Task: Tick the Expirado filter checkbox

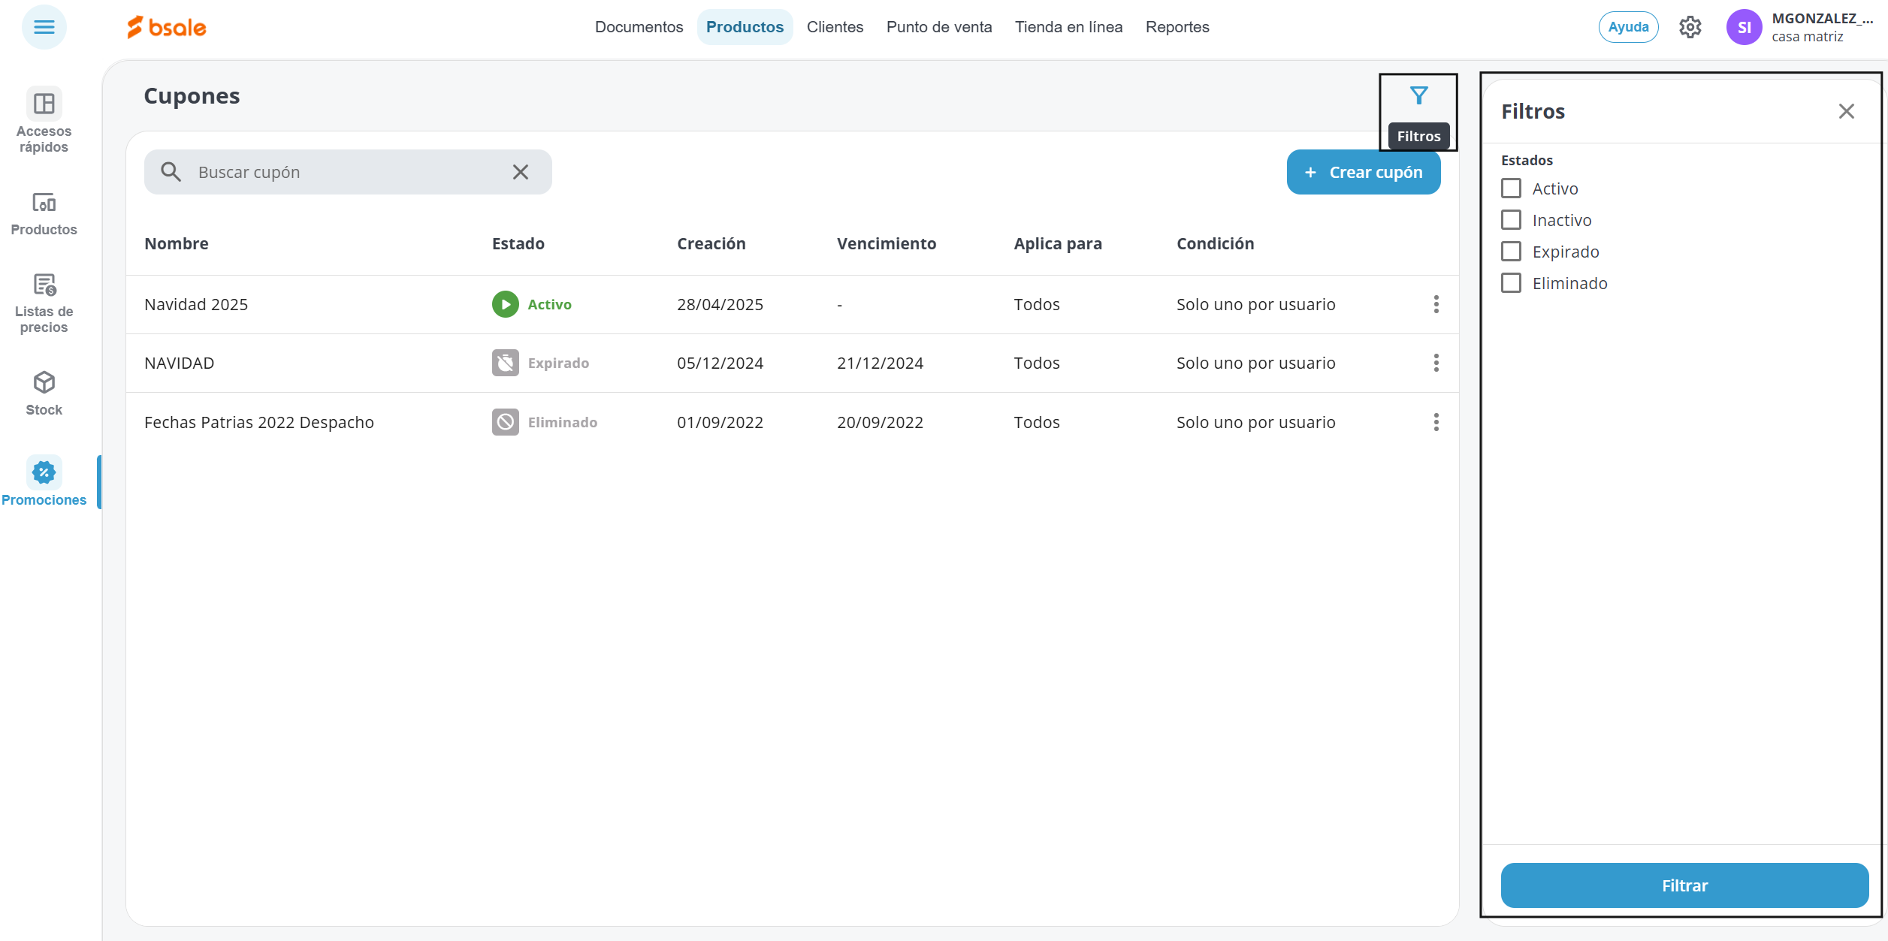Action: 1511,252
